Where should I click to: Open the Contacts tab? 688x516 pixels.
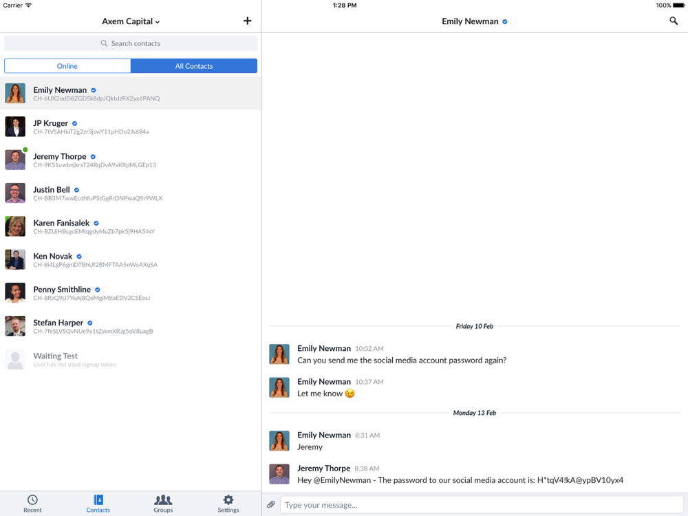[x=98, y=504]
